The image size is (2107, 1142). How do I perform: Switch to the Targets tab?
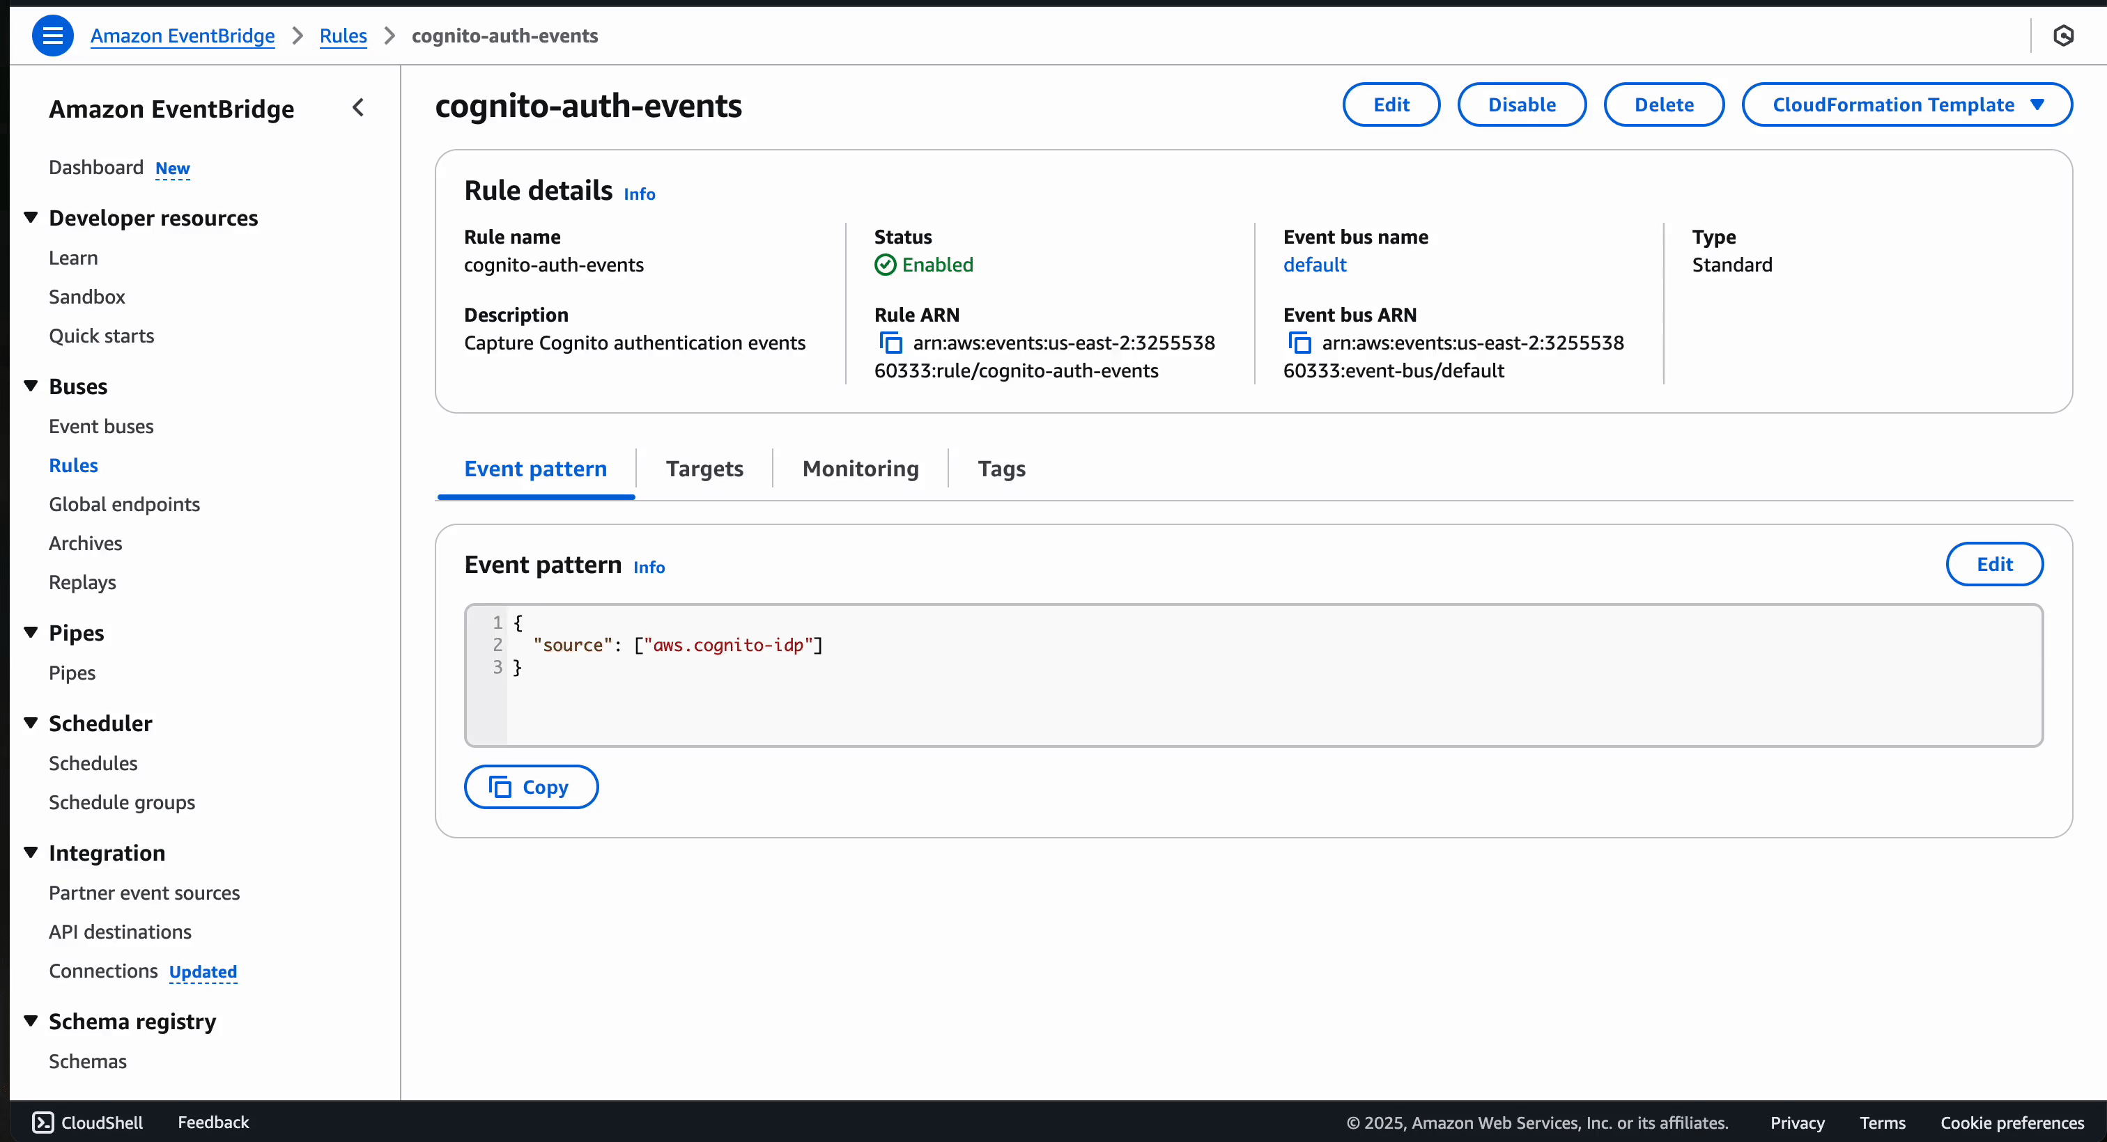[x=704, y=469]
